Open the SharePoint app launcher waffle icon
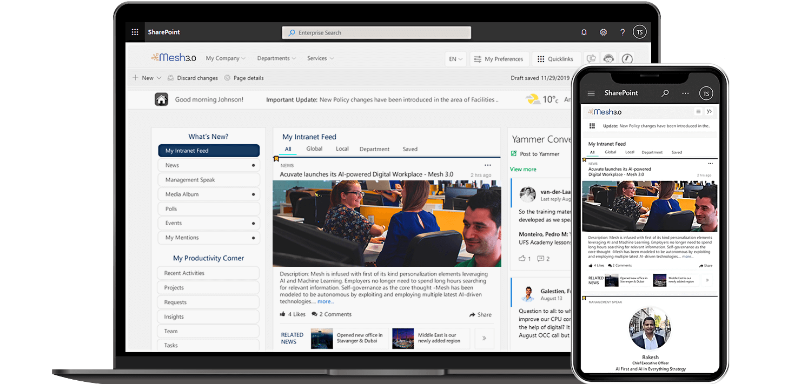Image resolution: width=788 pixels, height=384 pixels. tap(135, 32)
